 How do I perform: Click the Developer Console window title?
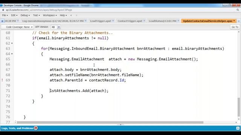point(21,5)
